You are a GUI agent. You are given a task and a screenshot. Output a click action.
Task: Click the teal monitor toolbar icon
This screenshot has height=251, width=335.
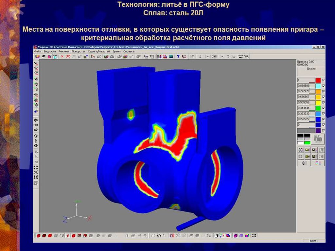point(171,57)
